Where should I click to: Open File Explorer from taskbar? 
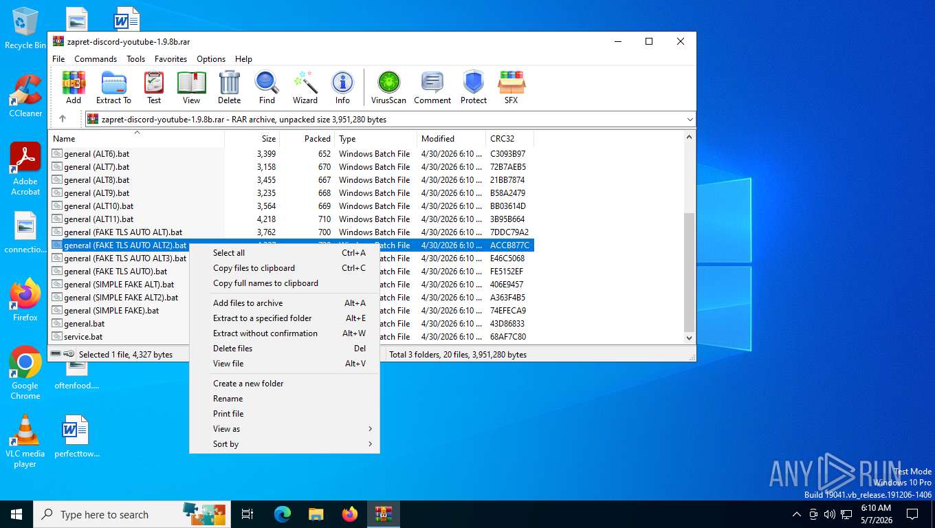tap(316, 514)
